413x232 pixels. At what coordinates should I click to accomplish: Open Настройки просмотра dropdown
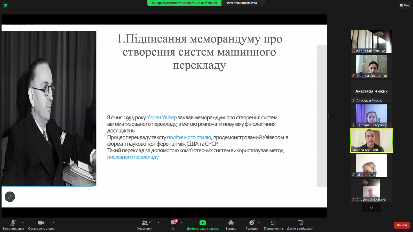click(244, 3)
